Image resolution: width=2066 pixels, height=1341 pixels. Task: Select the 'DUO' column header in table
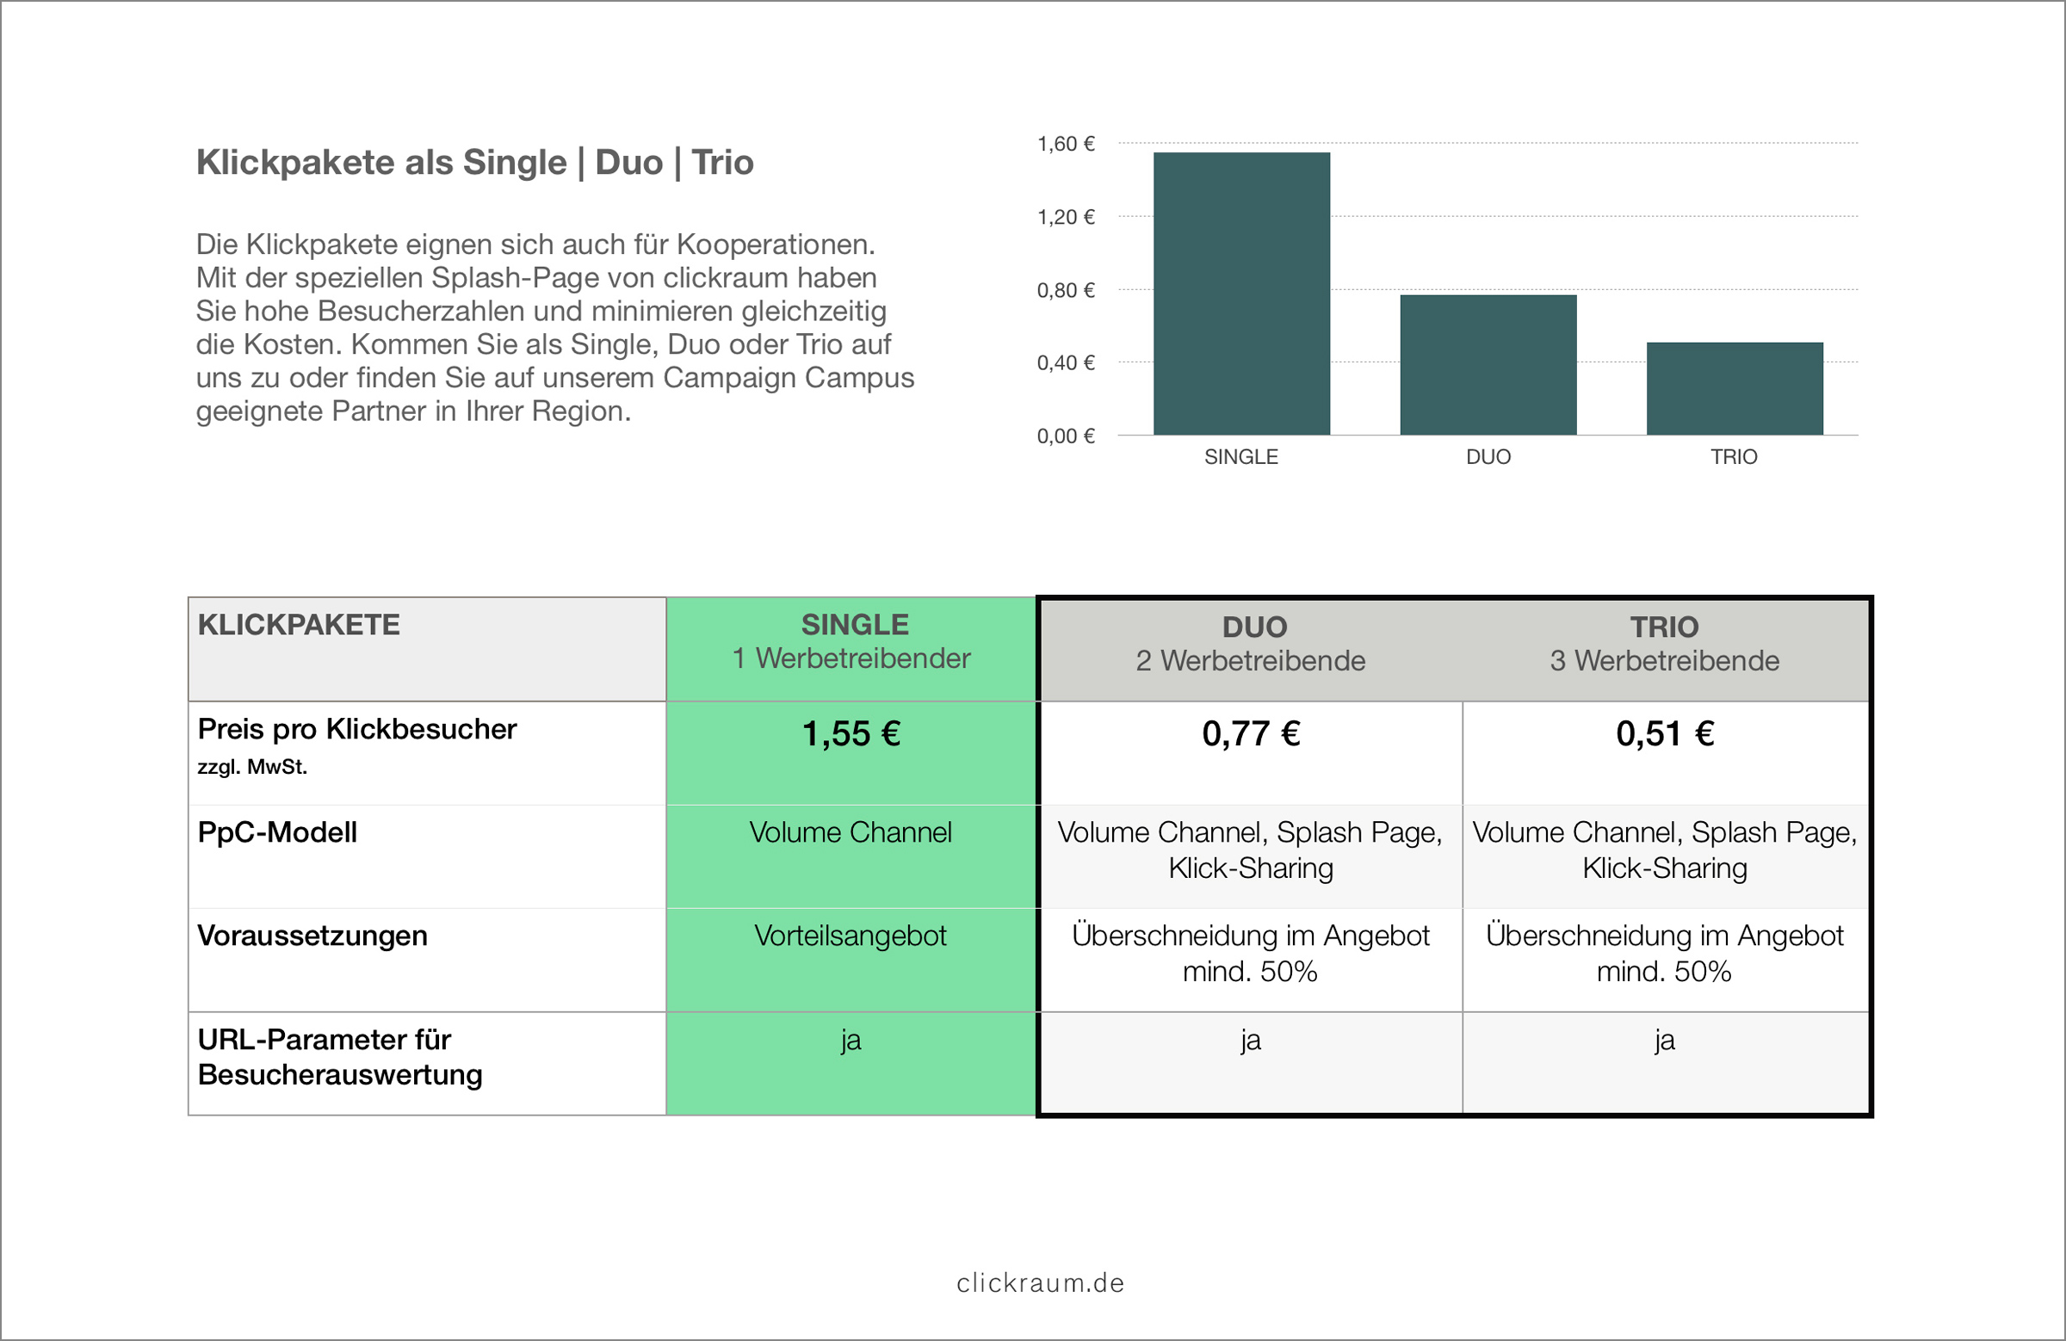(1251, 651)
